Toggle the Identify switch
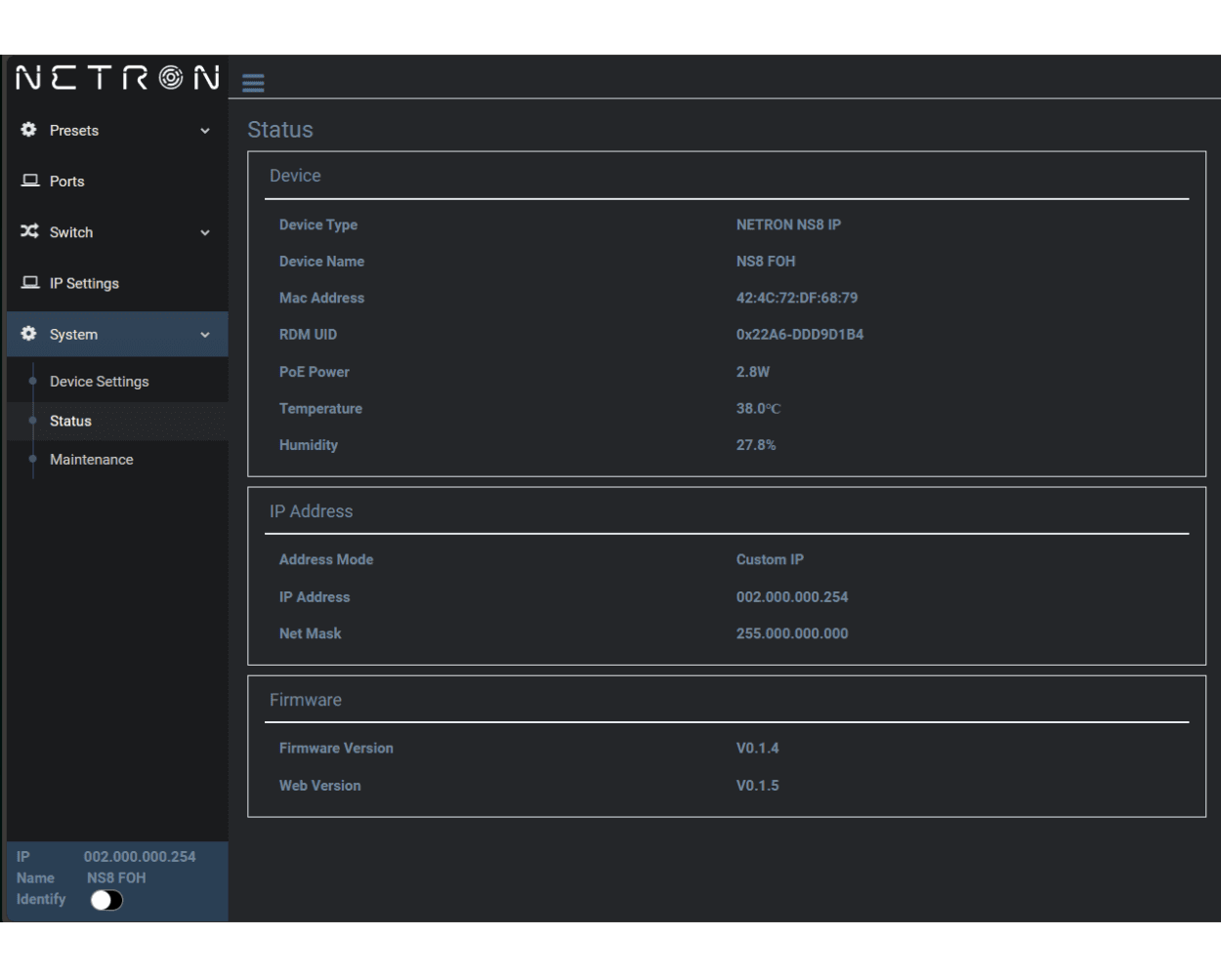Screen dimensions: 1221x976 coord(106,900)
